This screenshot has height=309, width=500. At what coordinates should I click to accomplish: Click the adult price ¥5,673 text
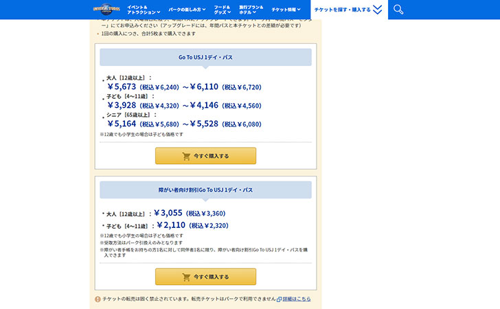(122, 87)
